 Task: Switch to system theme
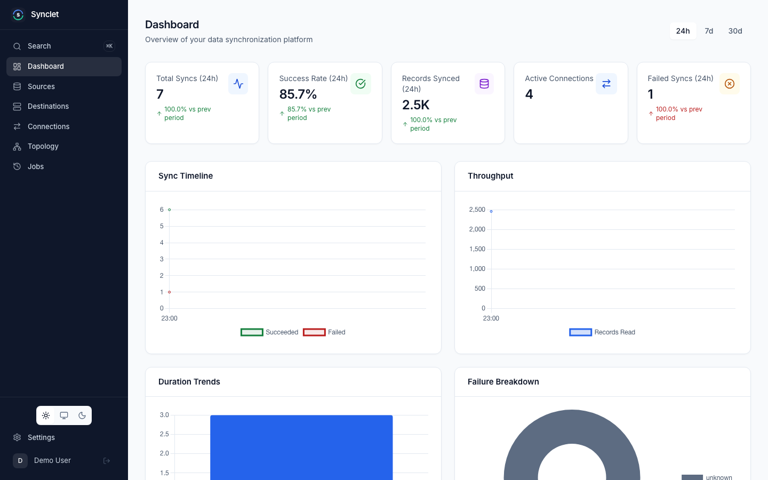[64, 415]
